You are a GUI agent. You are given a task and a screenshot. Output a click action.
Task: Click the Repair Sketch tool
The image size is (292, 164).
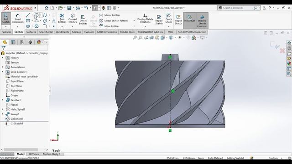coord(159,20)
